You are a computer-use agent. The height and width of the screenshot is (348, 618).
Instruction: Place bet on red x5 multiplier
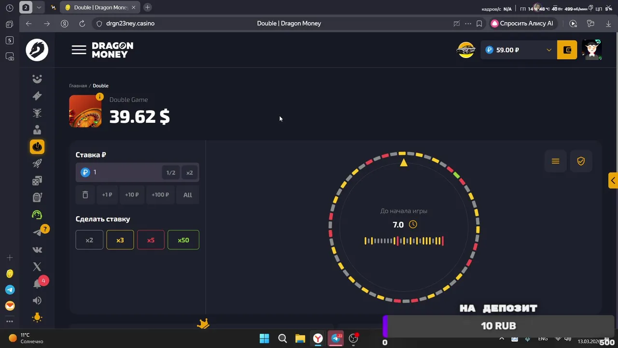(151, 240)
